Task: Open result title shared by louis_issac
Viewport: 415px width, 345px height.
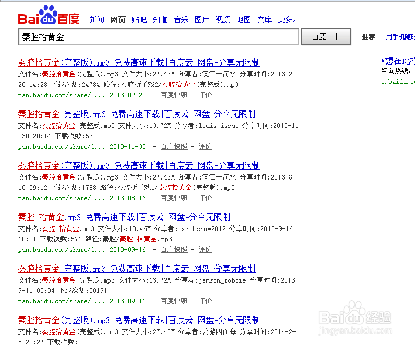Action: (137, 114)
